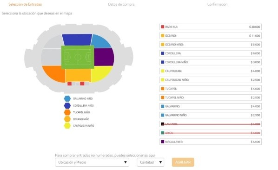Go to Datos de Compra step
The height and width of the screenshot is (170, 278).
coord(121,4)
